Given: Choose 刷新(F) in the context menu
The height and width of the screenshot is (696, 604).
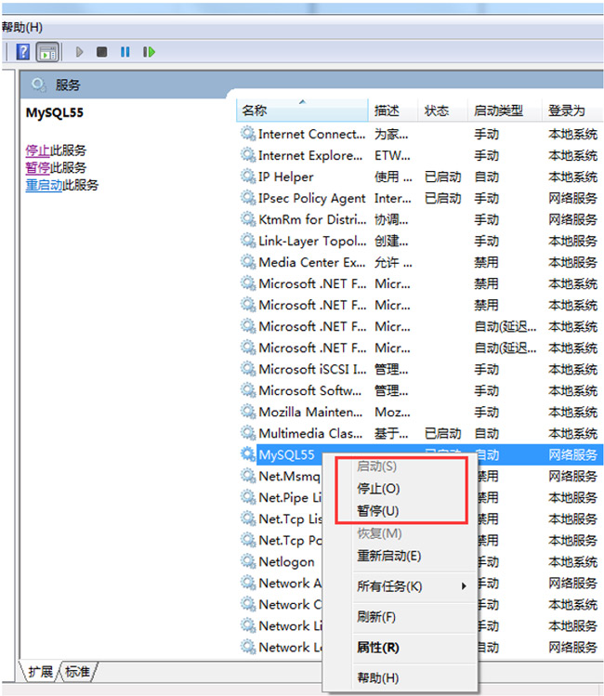Looking at the screenshot, I should [x=376, y=616].
